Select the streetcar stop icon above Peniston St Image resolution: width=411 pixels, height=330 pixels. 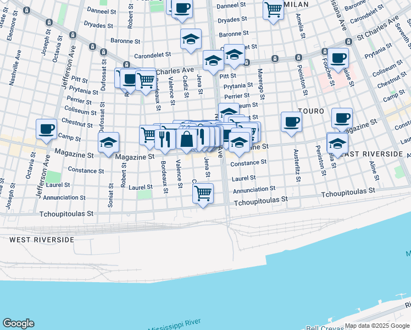298,57
